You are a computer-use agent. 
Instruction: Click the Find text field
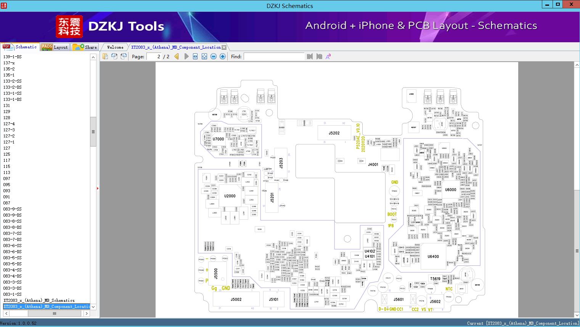(274, 56)
